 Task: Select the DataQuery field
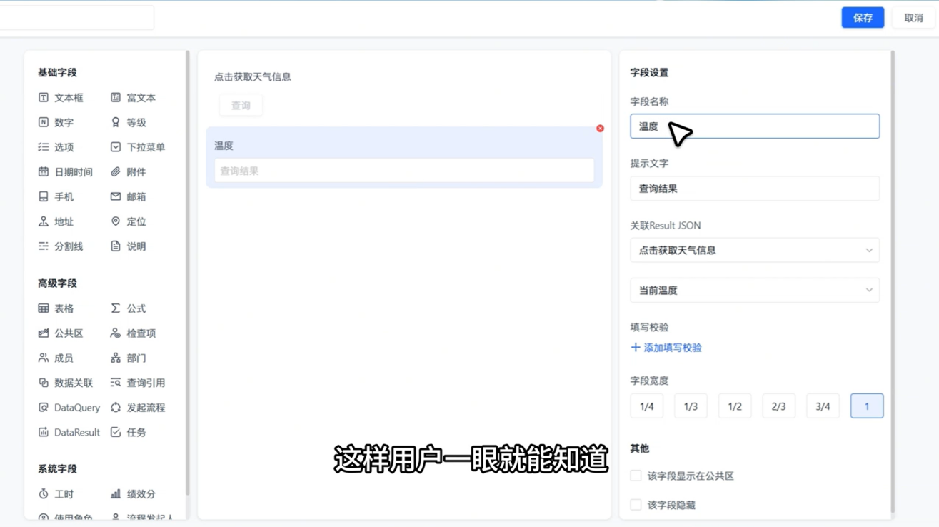(x=69, y=408)
